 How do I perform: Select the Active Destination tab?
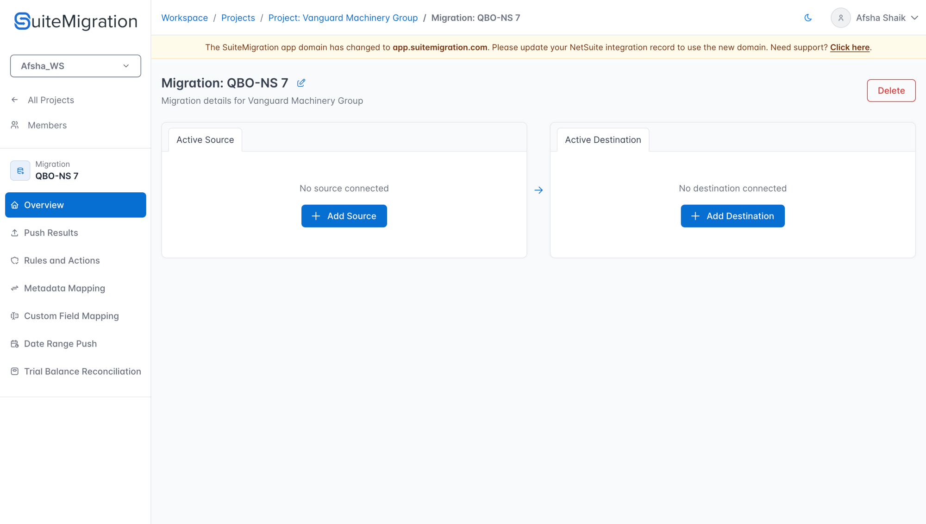603,140
